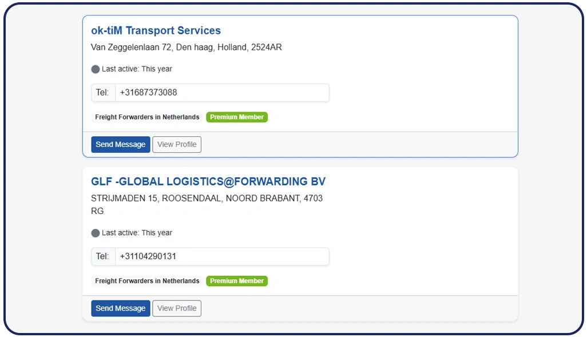
Task: Select the Last active status text for GLF
Action: 136,232
